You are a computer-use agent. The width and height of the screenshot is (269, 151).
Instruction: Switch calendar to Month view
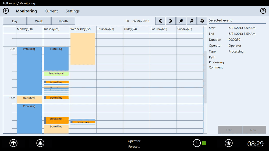click(x=63, y=21)
